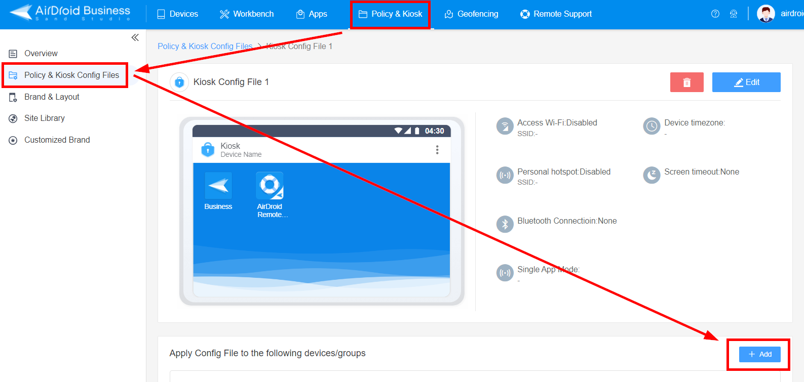Click the 'Device timezone:' label
This screenshot has height=382, width=804.
695,123
